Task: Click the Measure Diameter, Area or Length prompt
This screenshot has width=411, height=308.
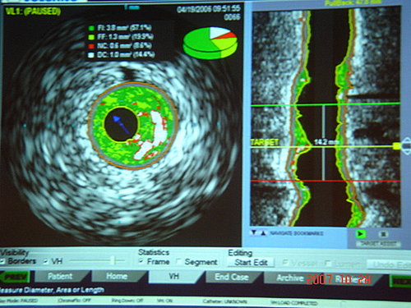Action: pos(52,290)
